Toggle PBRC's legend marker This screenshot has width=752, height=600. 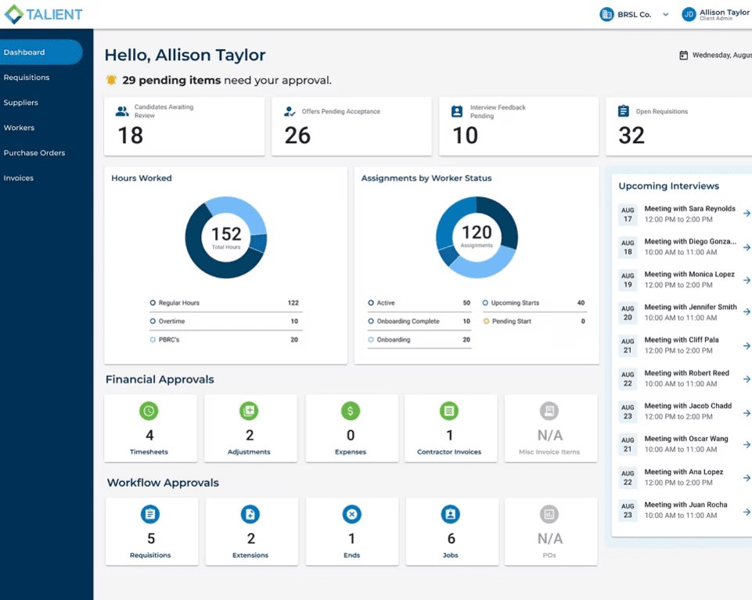(x=153, y=340)
